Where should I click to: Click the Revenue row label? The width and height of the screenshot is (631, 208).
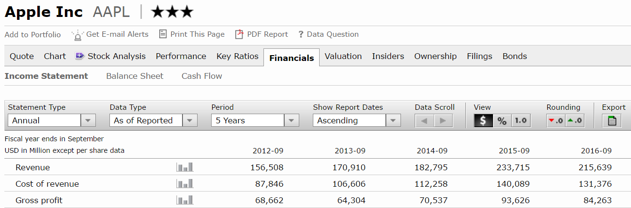coord(32,167)
